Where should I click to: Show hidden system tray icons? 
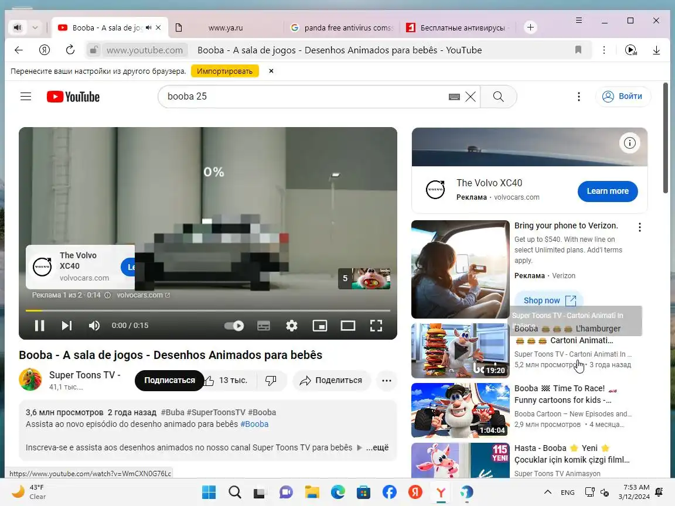(548, 492)
